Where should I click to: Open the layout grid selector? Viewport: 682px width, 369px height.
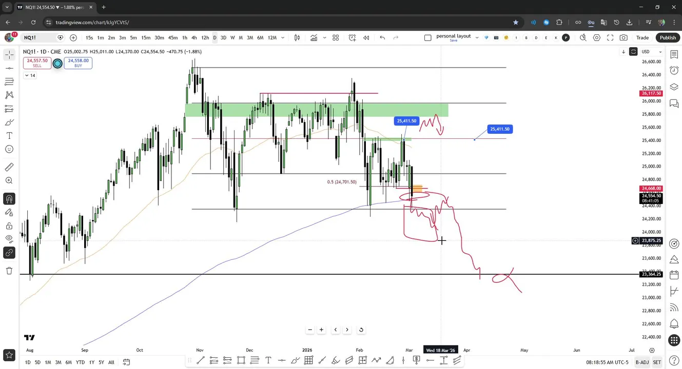[336, 37]
